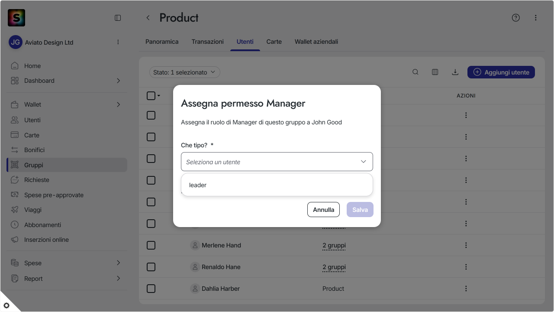Image resolution: width=554 pixels, height=312 pixels.
Task: Select Gruppi in the sidebar
Action: (67, 165)
